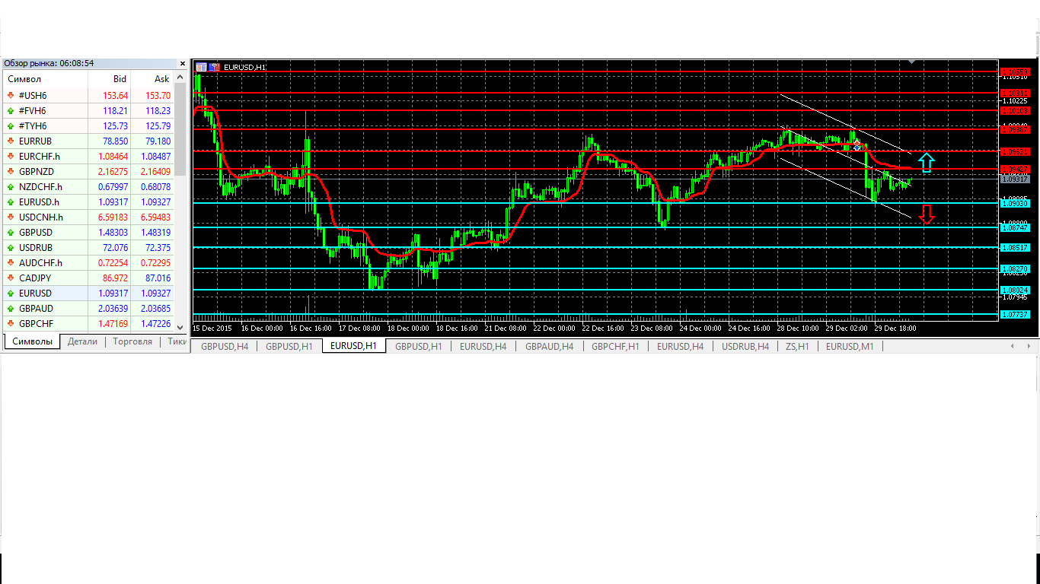
Task: Click the cyan 1.08024 price label
Action: pyautogui.click(x=1015, y=290)
